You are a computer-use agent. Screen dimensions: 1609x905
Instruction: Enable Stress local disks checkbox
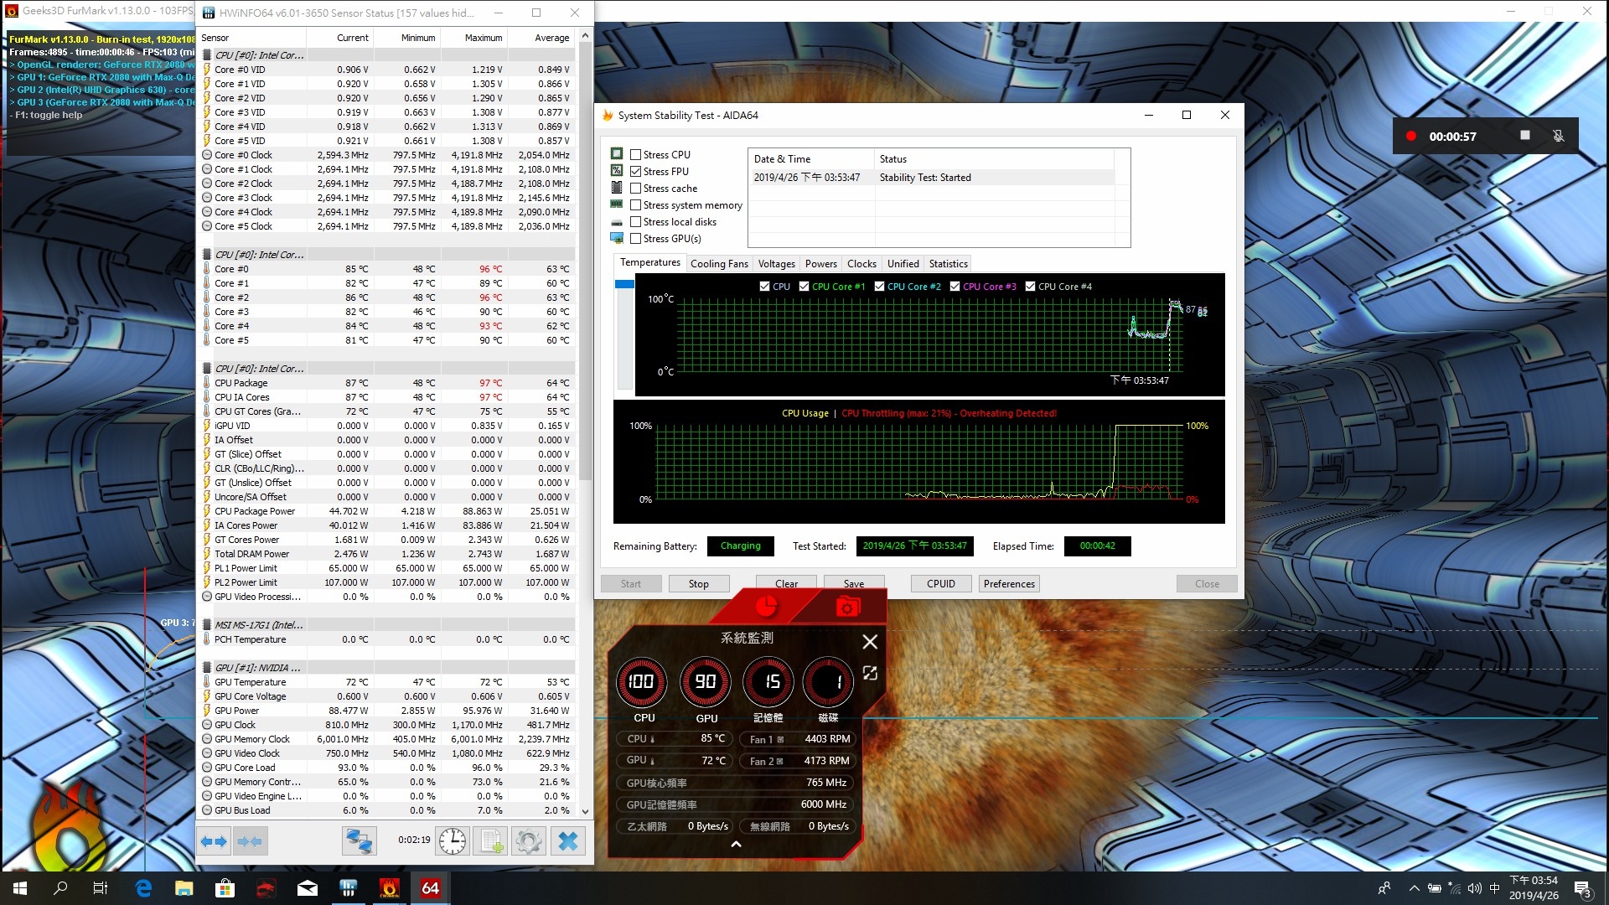pyautogui.click(x=636, y=222)
